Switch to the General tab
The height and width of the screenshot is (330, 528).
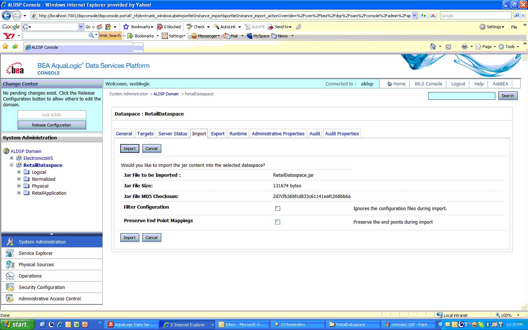[124, 133]
